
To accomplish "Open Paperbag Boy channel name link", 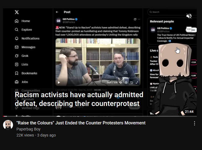I will pos(28,129).
